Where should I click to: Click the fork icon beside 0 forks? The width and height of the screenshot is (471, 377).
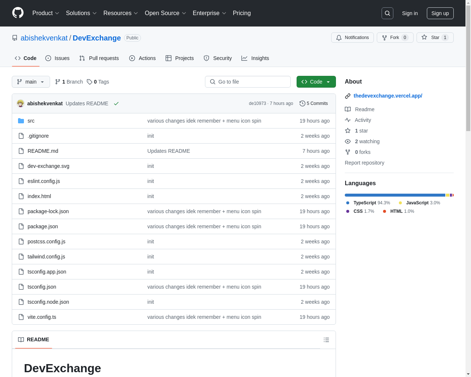pyautogui.click(x=348, y=152)
